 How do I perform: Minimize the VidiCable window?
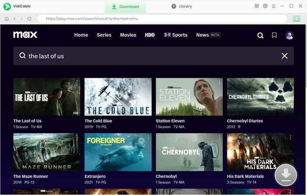(282, 6)
